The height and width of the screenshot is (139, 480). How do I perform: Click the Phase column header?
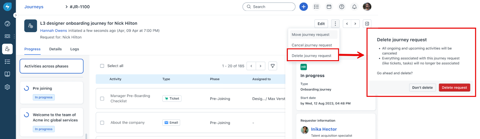(215, 79)
